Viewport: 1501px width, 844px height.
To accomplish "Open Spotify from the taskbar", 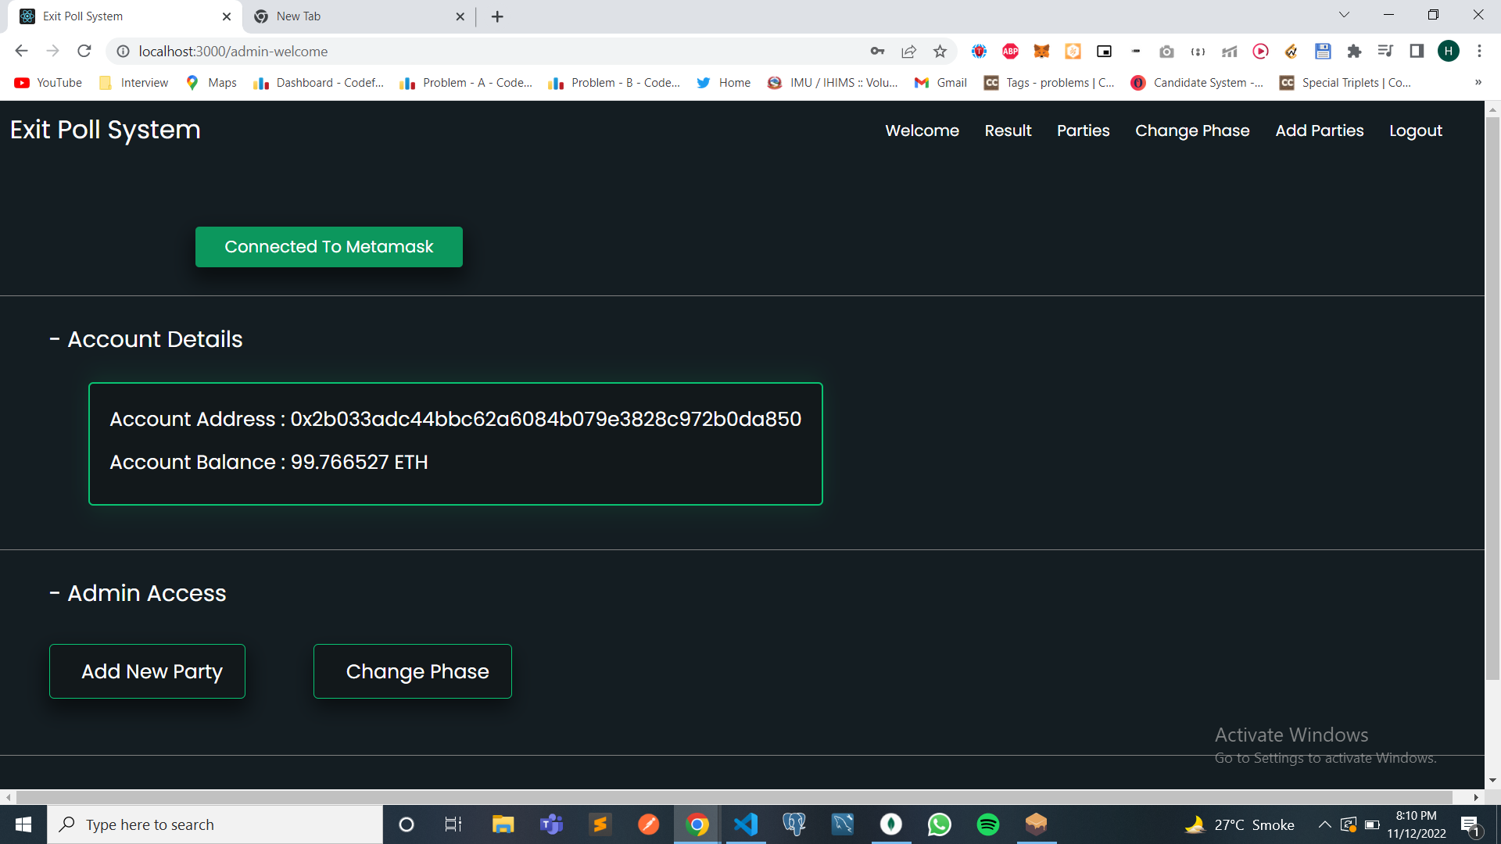I will tap(988, 824).
